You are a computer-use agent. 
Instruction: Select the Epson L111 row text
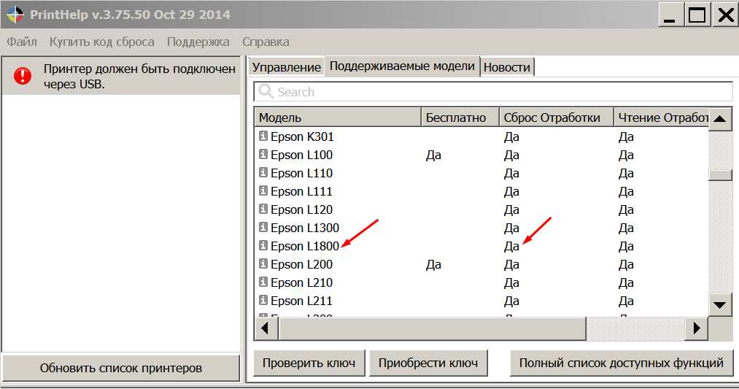pos(301,191)
